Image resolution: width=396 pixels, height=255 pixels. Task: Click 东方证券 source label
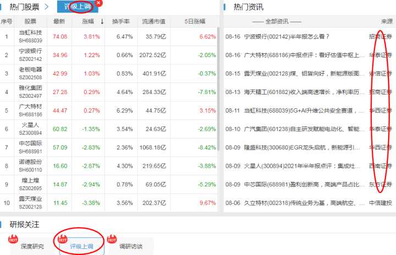[381, 184]
